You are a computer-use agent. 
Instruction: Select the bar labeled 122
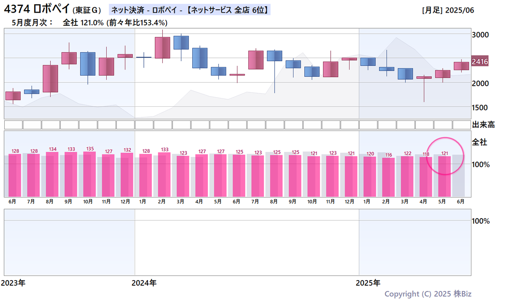pos(407,176)
